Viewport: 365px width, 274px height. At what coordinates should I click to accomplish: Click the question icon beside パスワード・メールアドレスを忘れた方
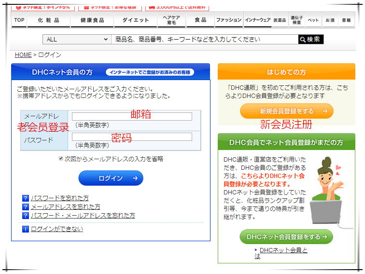(x=26, y=215)
